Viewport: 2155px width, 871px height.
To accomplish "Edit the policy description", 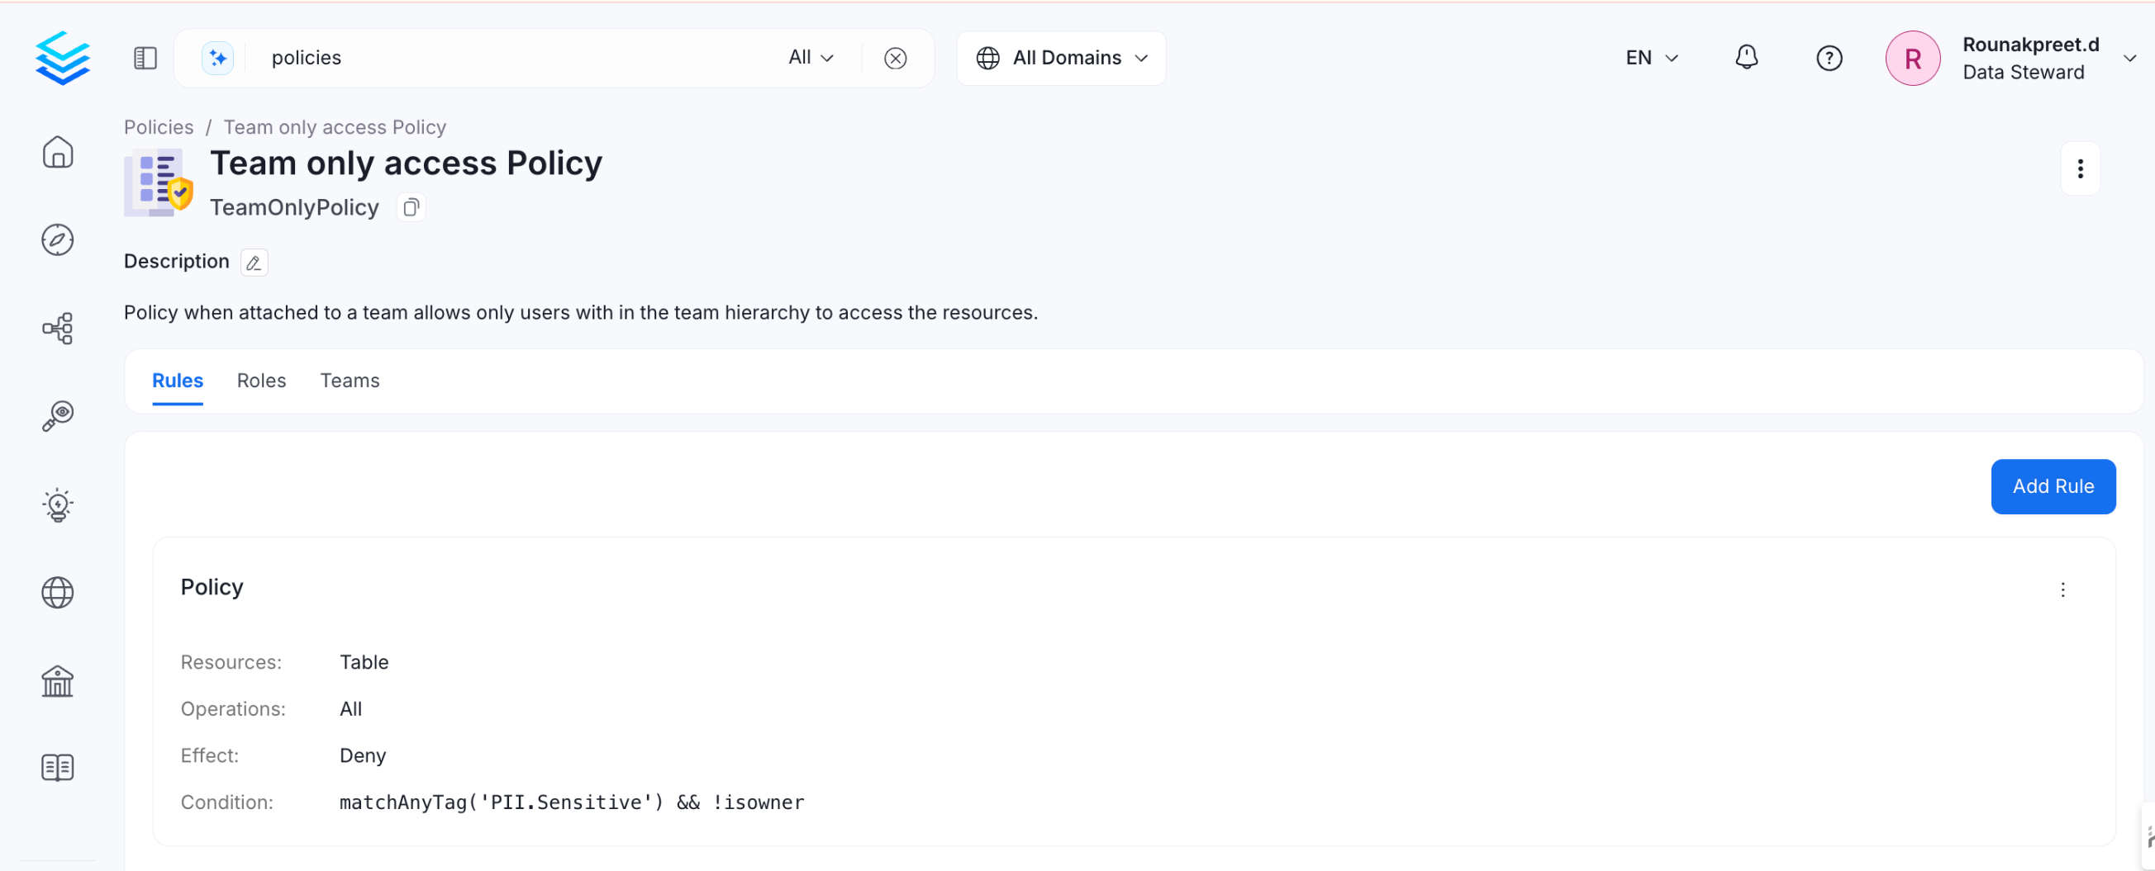I will click(x=254, y=263).
